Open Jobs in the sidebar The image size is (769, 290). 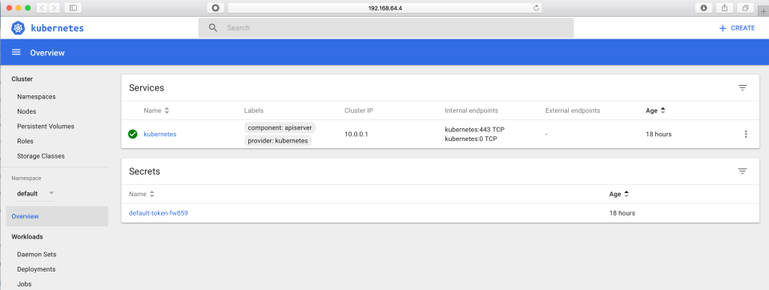(24, 284)
